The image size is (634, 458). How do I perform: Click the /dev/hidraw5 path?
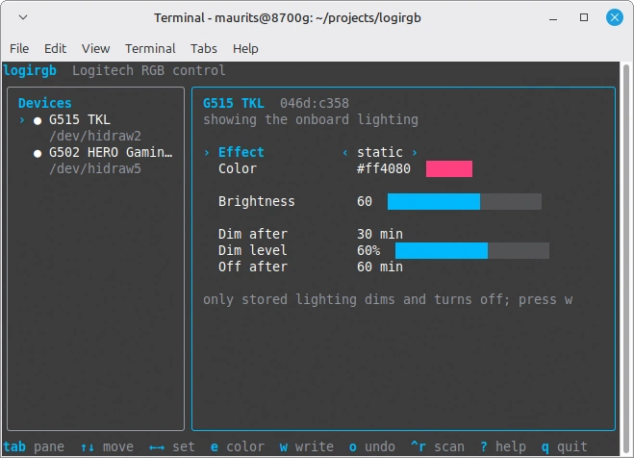point(95,168)
